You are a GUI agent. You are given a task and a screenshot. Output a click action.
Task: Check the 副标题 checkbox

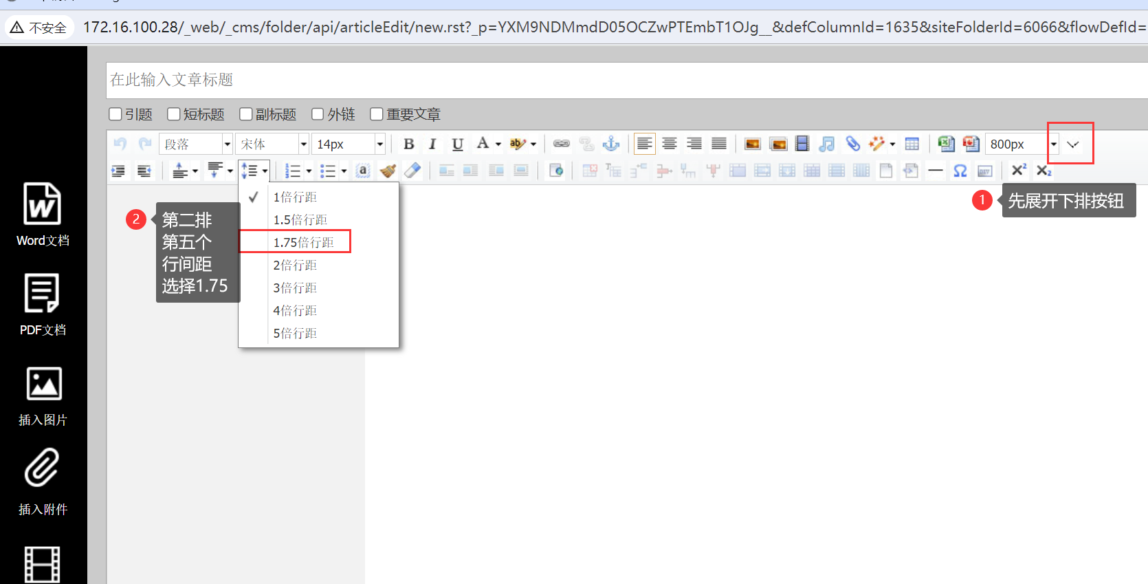pos(245,114)
